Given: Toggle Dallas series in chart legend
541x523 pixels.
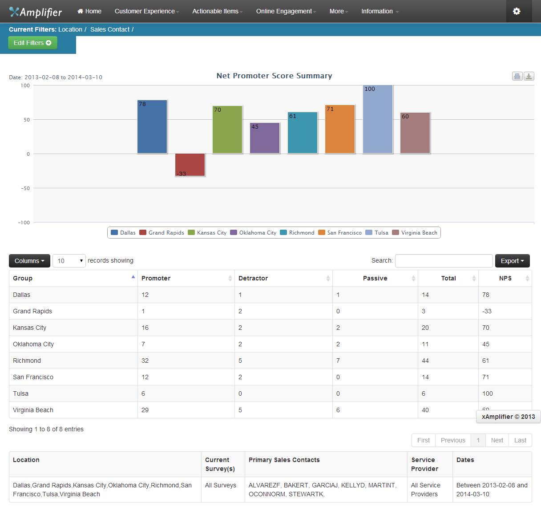Looking at the screenshot, I should pos(123,233).
